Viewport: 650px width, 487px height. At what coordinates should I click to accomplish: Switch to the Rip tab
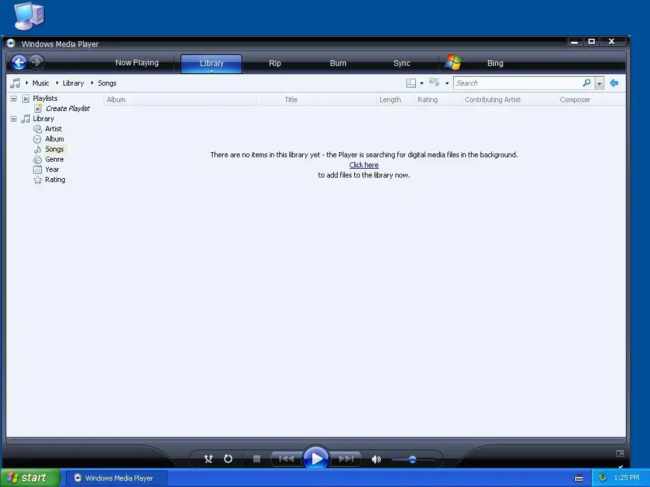275,63
